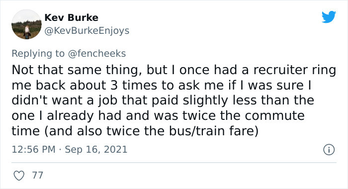The image size is (348, 189).
Task: Like the tweet with the heart icon
Action: pyautogui.click(x=19, y=176)
